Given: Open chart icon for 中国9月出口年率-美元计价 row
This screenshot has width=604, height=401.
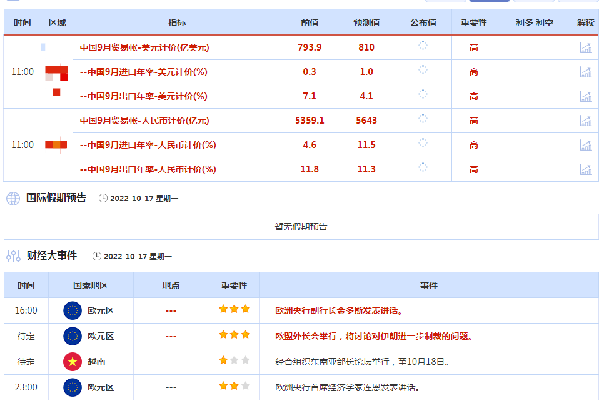Looking at the screenshot, I should pos(586,96).
